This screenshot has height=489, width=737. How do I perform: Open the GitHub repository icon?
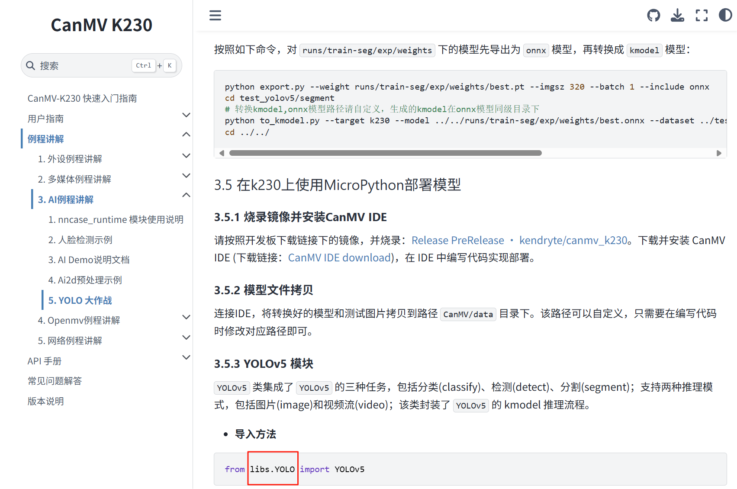[x=653, y=16]
